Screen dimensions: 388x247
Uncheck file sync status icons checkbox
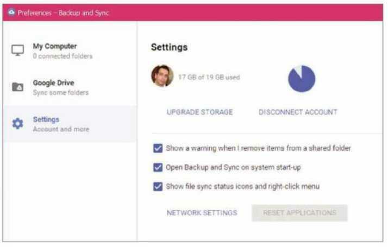[158, 186]
